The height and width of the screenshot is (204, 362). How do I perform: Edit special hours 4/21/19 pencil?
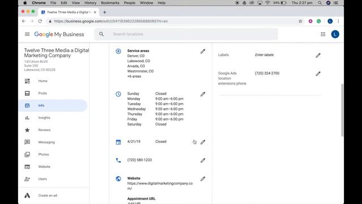(202, 142)
